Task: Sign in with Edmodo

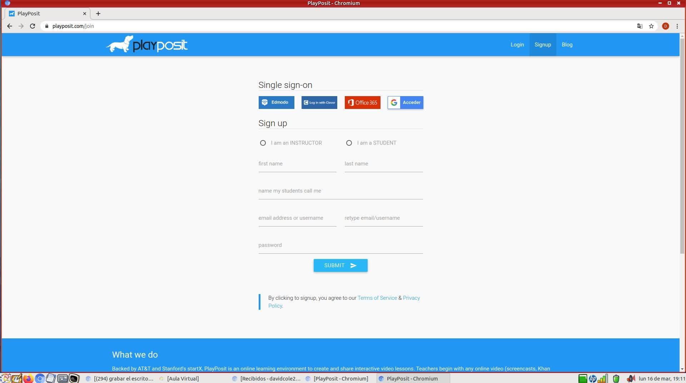Action: [276, 103]
